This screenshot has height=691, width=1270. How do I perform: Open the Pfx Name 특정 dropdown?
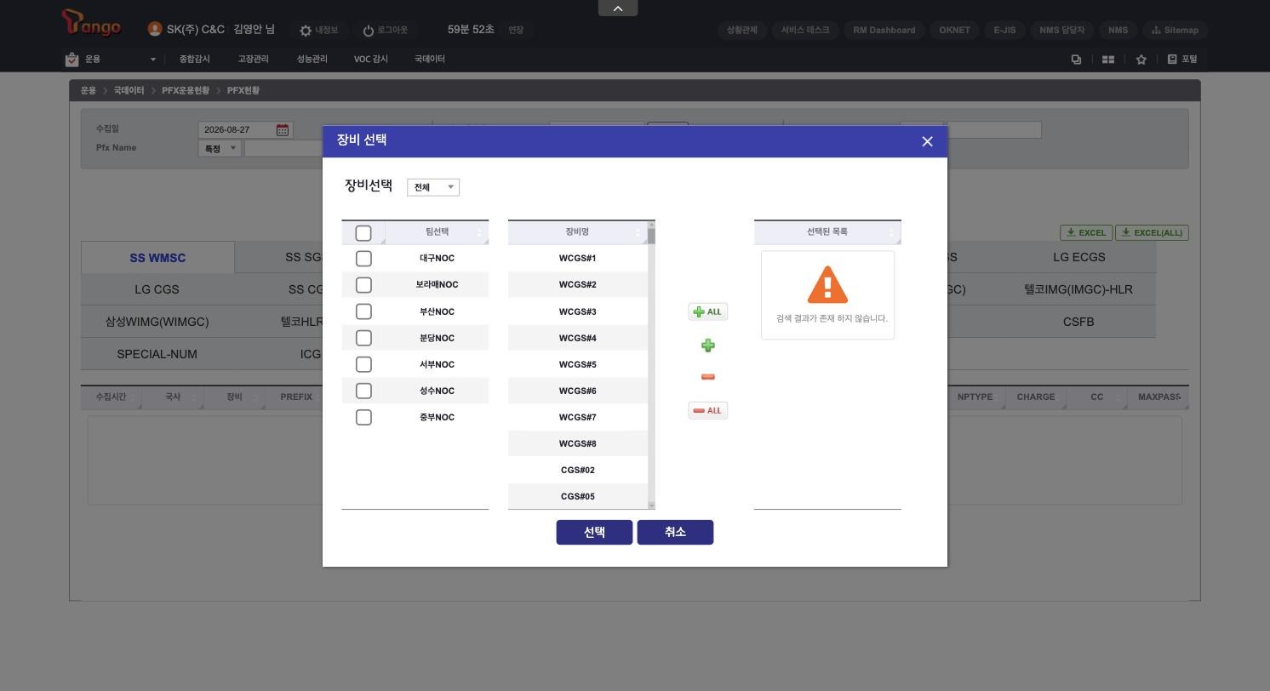coord(220,148)
